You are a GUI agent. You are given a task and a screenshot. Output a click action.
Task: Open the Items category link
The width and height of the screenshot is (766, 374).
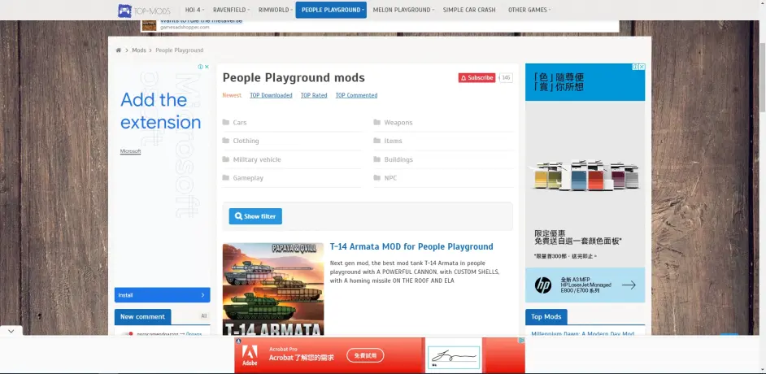pyautogui.click(x=394, y=141)
